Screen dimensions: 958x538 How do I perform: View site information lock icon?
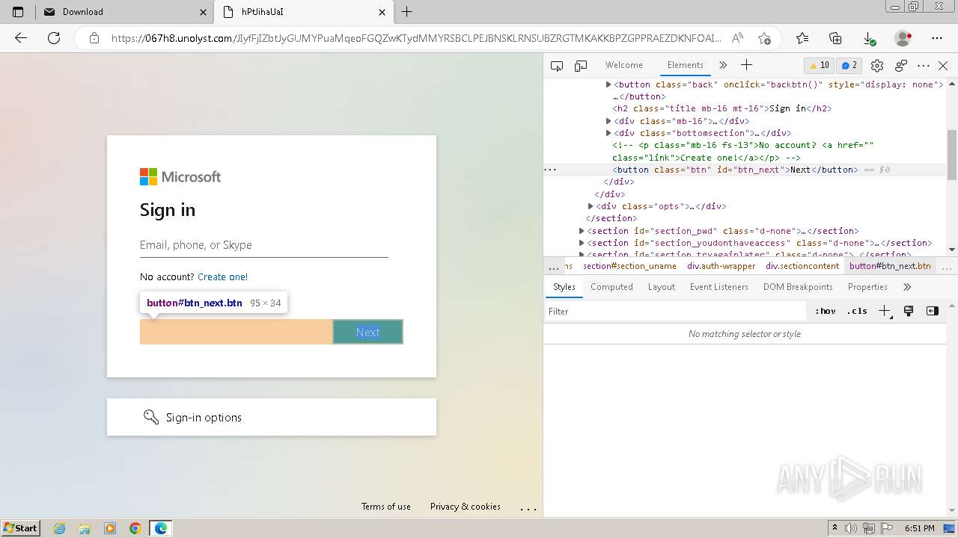(x=94, y=38)
